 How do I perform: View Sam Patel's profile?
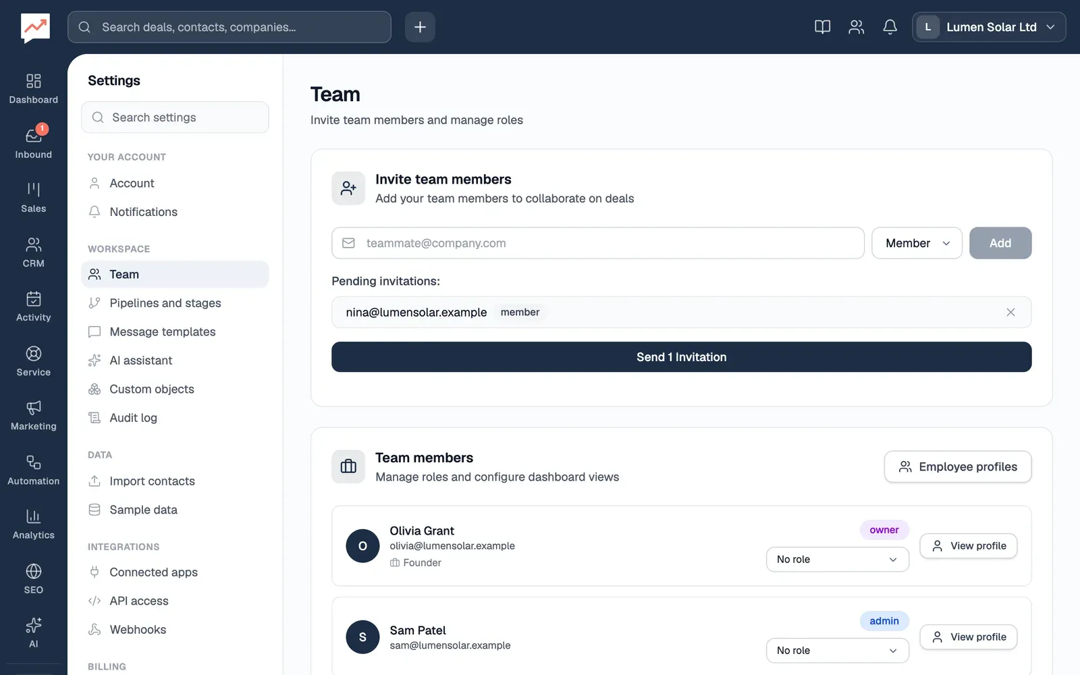tap(968, 637)
